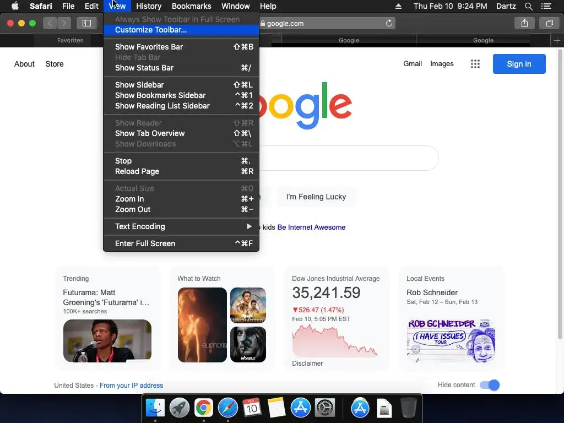Open Launchpad rocket in the Dock
This screenshot has width=564, height=423.
coord(180,408)
